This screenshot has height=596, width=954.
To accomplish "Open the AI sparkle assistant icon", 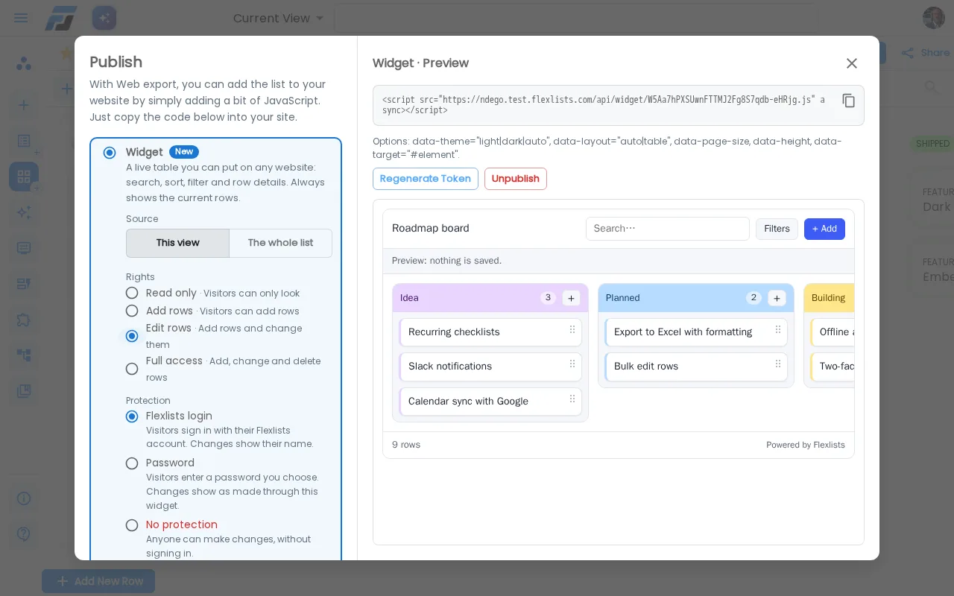I will (104, 18).
